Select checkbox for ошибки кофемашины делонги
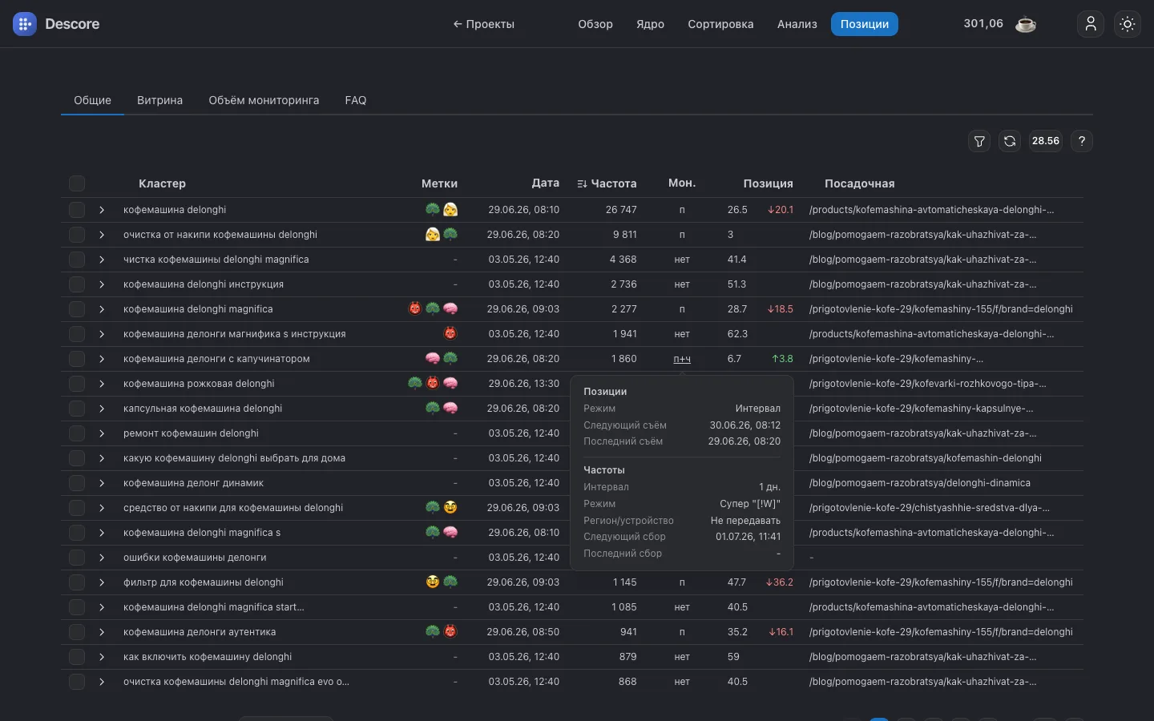The width and height of the screenshot is (1154, 721). [77, 558]
